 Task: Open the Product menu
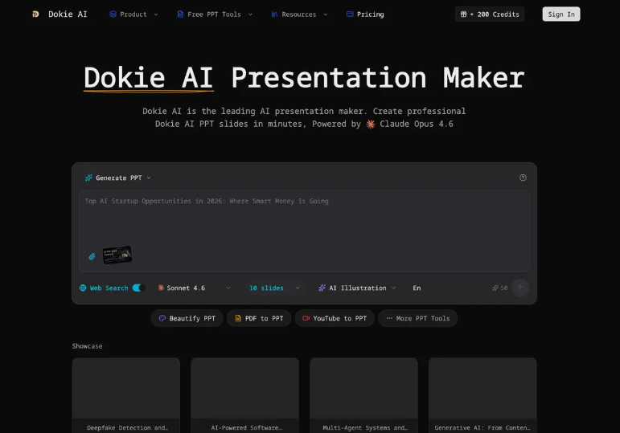pyautogui.click(x=133, y=14)
